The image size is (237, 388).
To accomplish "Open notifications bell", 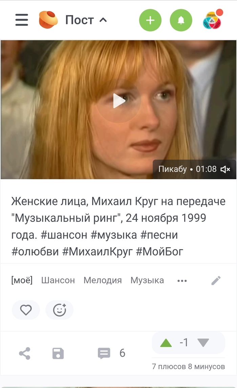I will point(181,20).
